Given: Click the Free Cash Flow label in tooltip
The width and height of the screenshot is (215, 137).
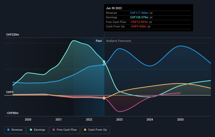Looking at the screenshot, I should point(116,22).
